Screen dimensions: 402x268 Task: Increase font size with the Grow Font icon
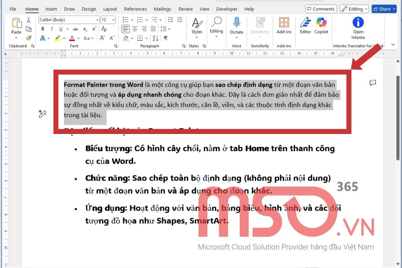103,38
